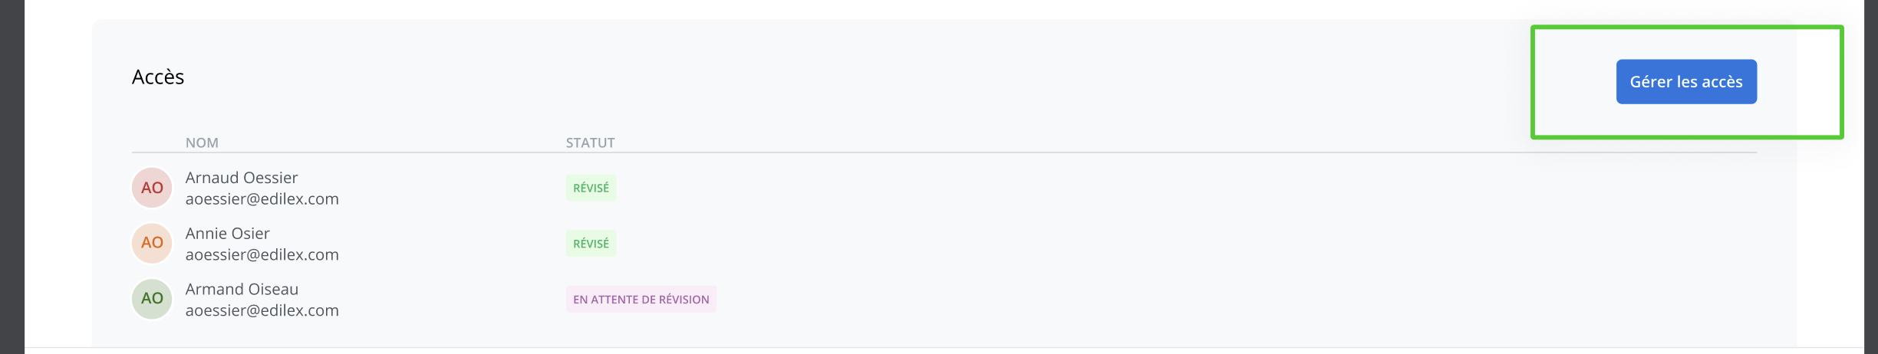Click the green highlight frame around Gérer les accès
Screen dimensions: 1878x354
1687,28
